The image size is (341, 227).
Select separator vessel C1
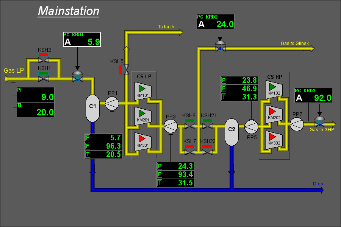click(x=92, y=107)
